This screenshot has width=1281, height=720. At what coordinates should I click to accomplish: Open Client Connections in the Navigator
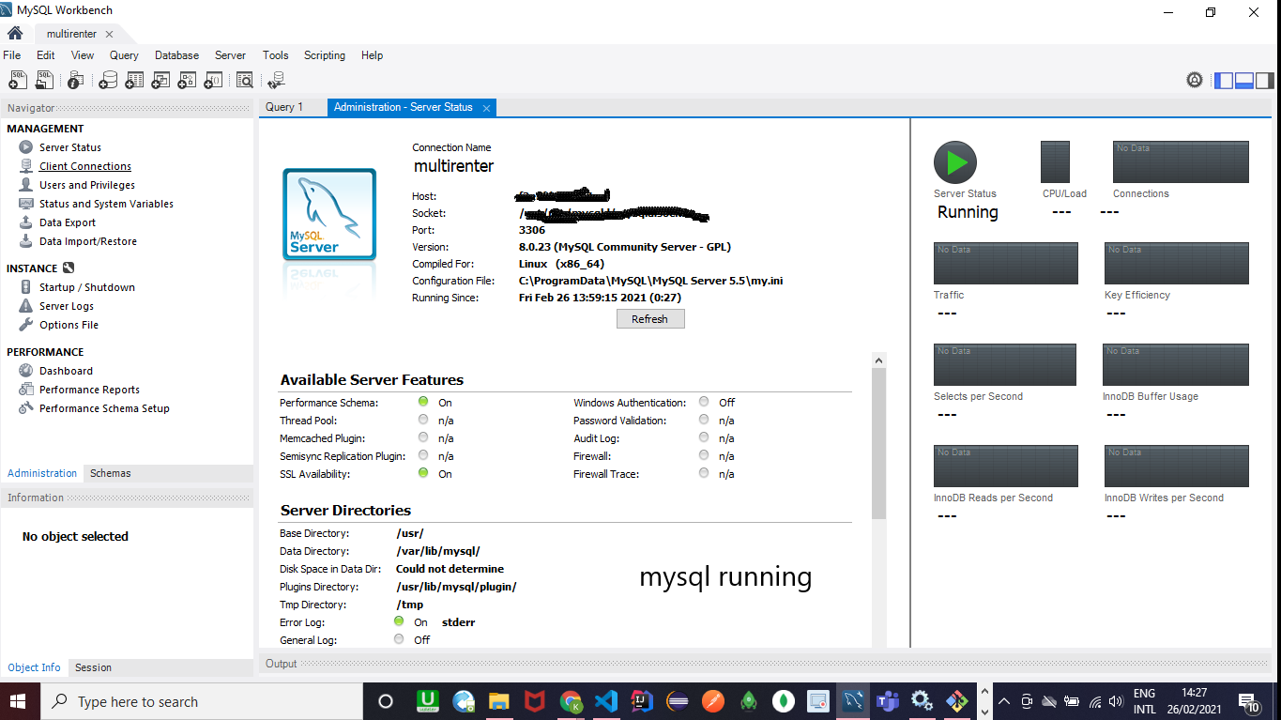pyautogui.click(x=85, y=166)
